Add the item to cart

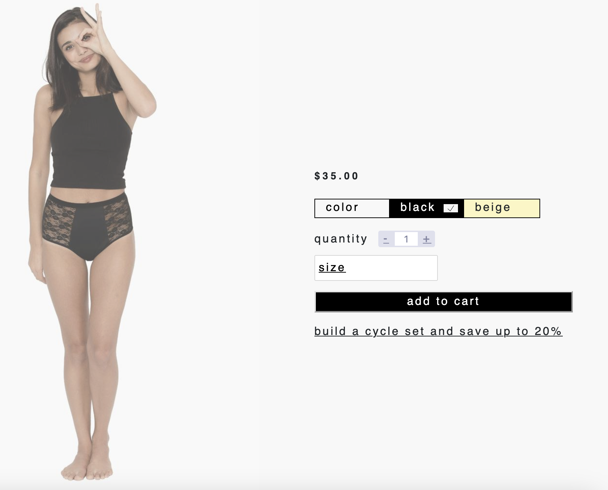click(x=443, y=302)
